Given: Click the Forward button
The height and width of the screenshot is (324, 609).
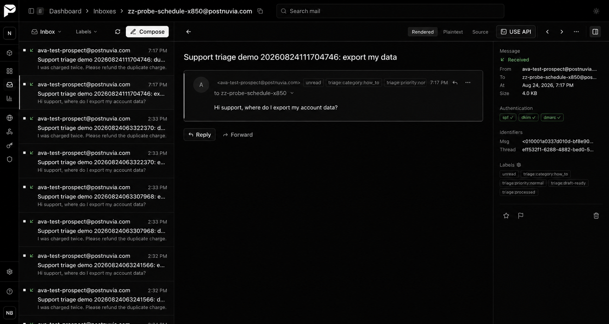Looking at the screenshot, I should coord(238,135).
